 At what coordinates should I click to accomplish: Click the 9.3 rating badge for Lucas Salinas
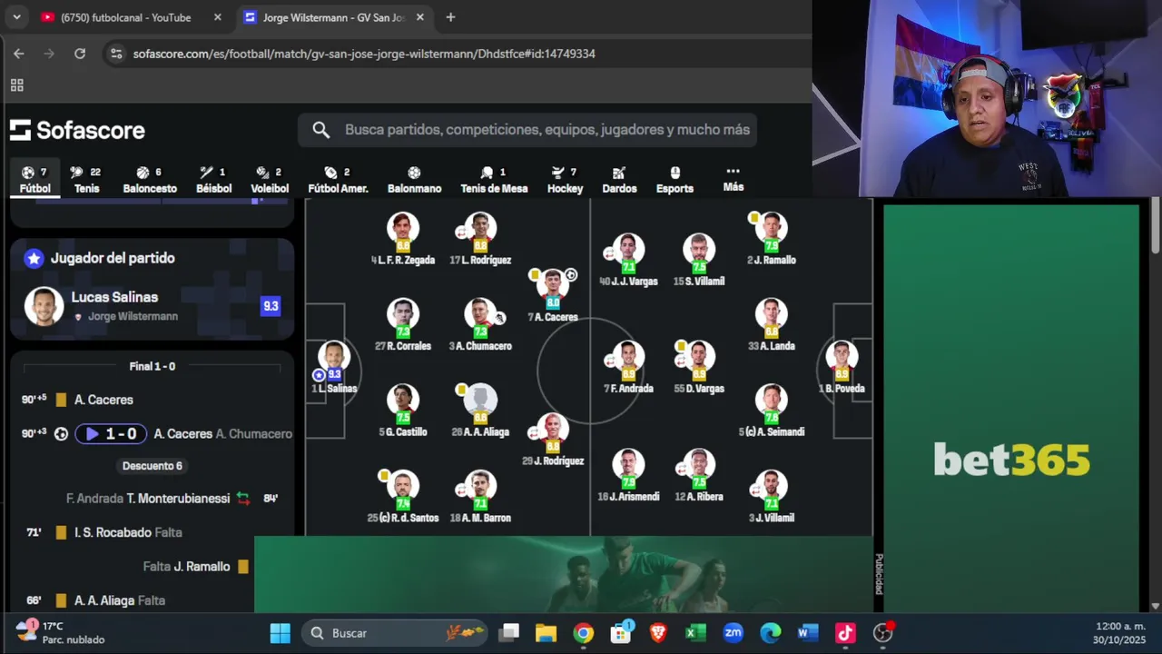point(271,306)
